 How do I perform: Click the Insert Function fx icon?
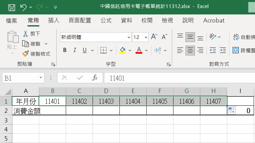click(95, 78)
